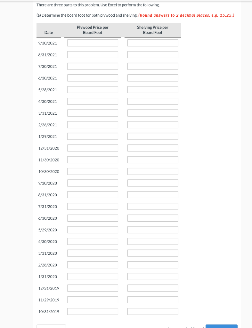Click the Shelving field for 6/30/2020

tap(152, 218)
